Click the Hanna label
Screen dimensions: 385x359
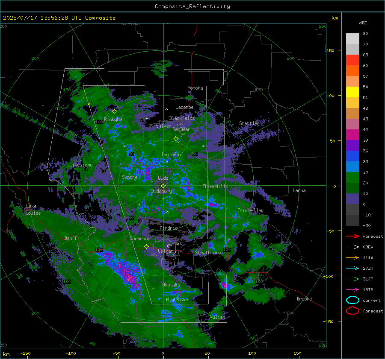click(x=299, y=190)
